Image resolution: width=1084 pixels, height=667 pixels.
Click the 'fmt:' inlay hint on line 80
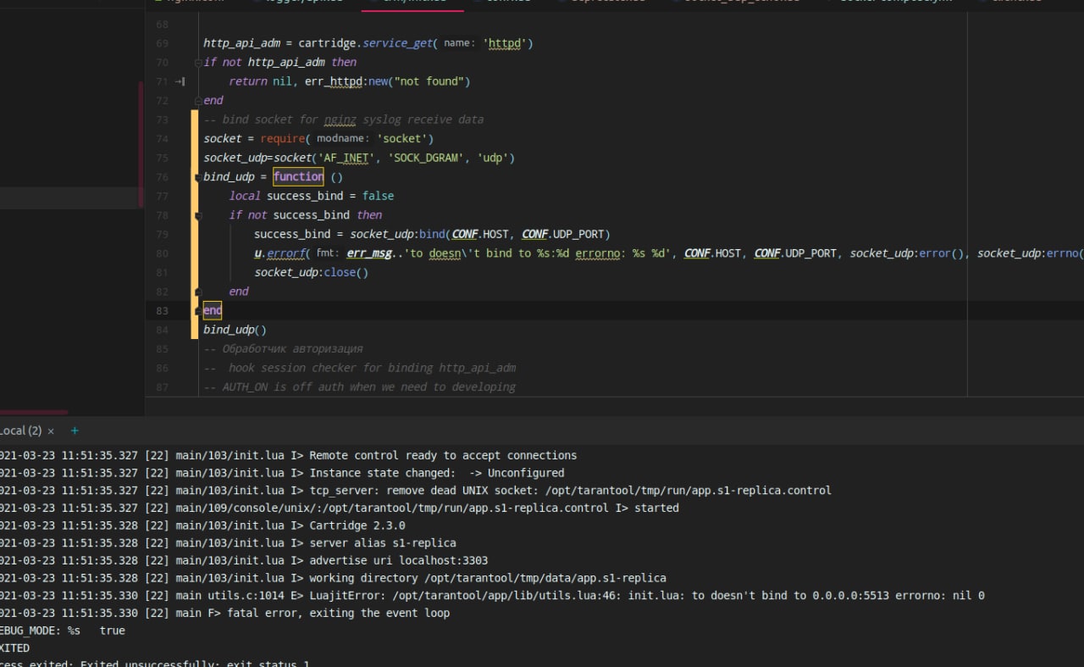[x=328, y=253]
